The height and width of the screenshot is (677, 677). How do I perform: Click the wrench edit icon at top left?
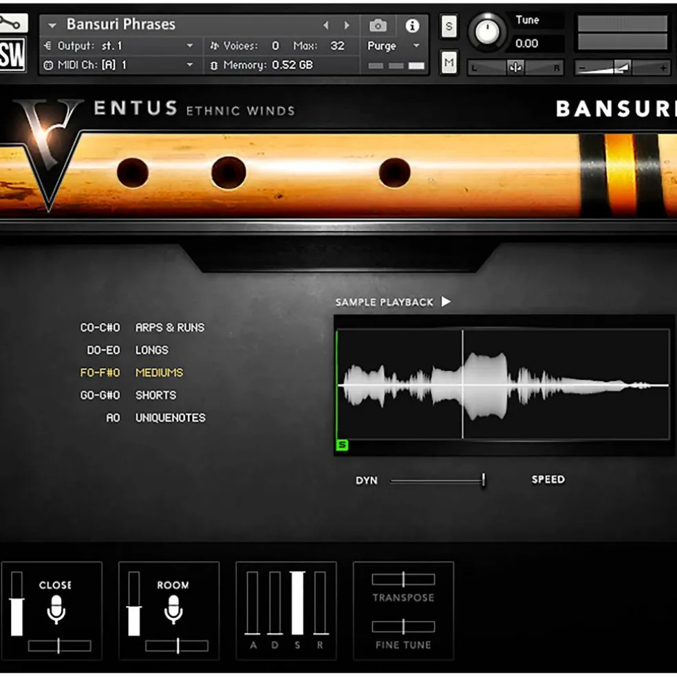12,23
